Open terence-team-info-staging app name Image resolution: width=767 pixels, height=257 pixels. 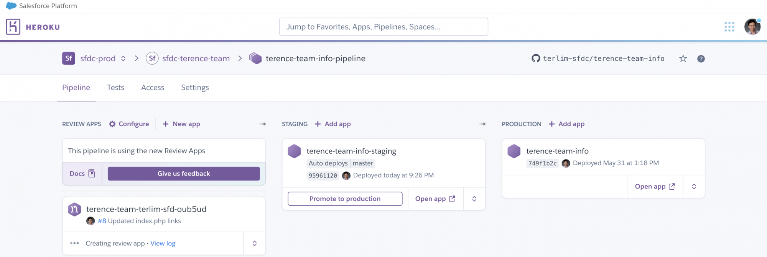click(352, 151)
